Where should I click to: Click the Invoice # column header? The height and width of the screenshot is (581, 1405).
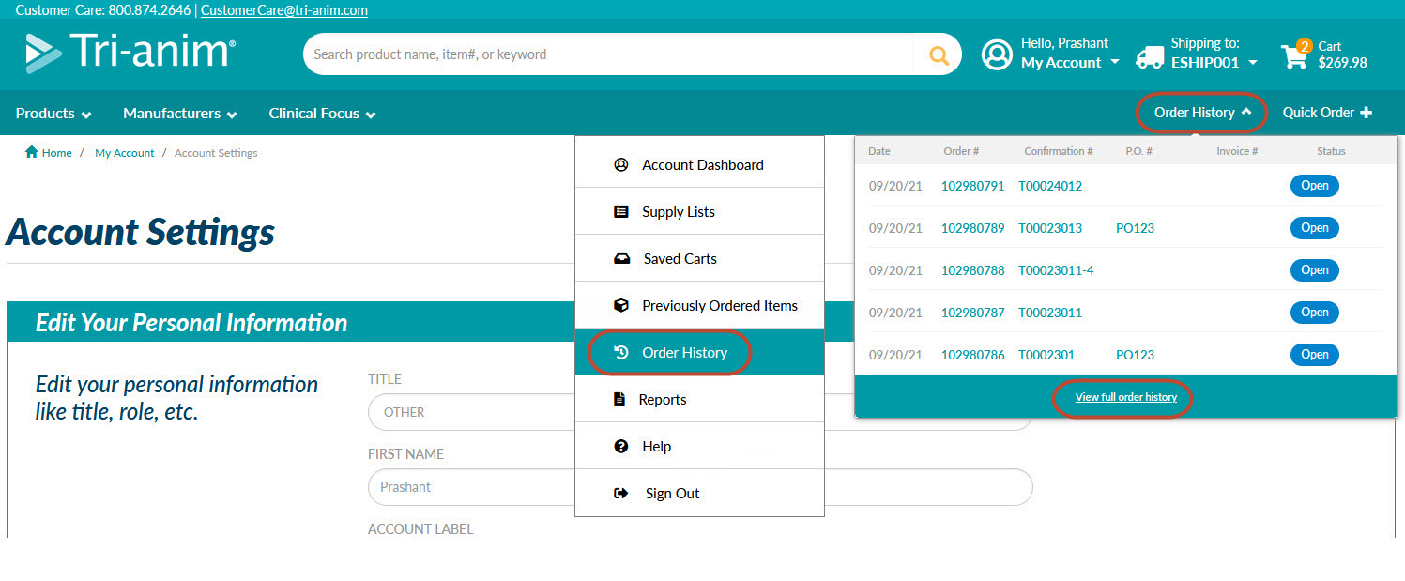(x=1237, y=151)
